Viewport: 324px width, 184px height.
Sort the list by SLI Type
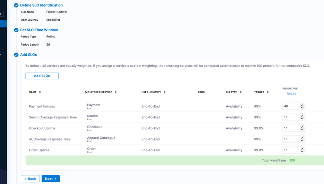[241, 92]
